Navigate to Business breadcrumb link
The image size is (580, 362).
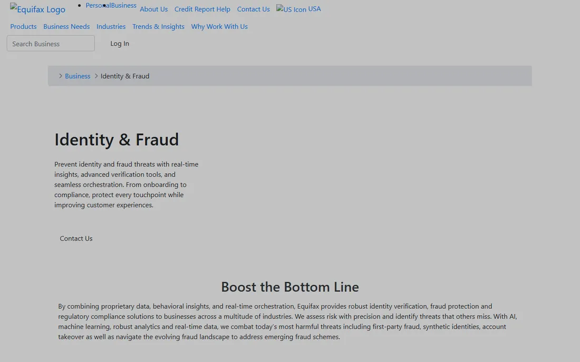pyautogui.click(x=78, y=76)
